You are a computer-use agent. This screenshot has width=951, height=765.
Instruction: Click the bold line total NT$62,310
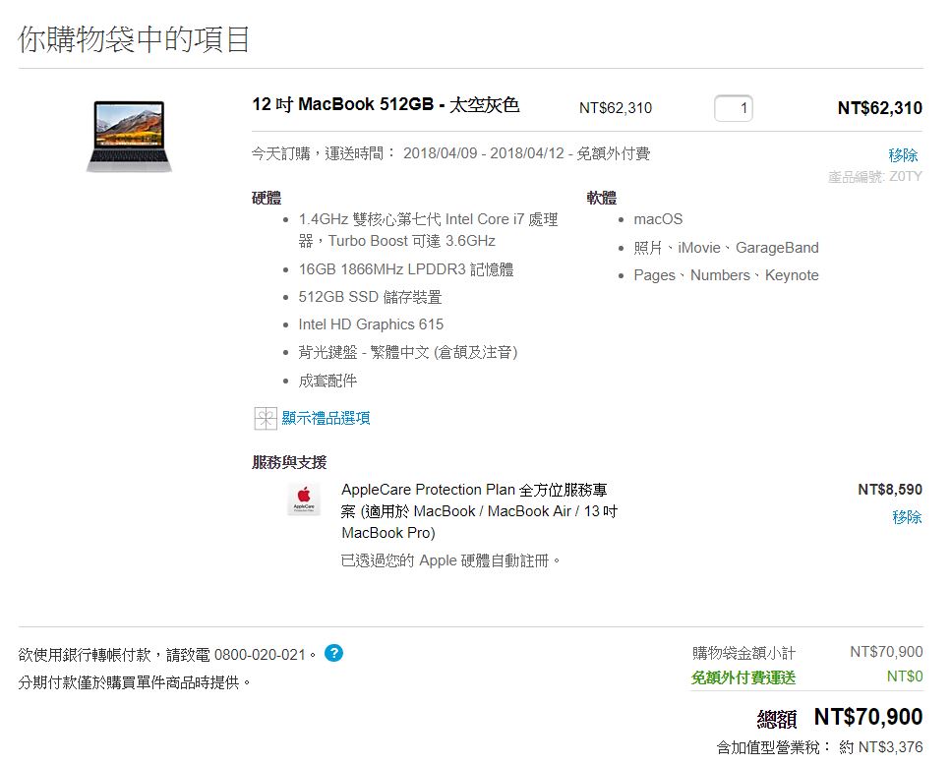tap(879, 108)
